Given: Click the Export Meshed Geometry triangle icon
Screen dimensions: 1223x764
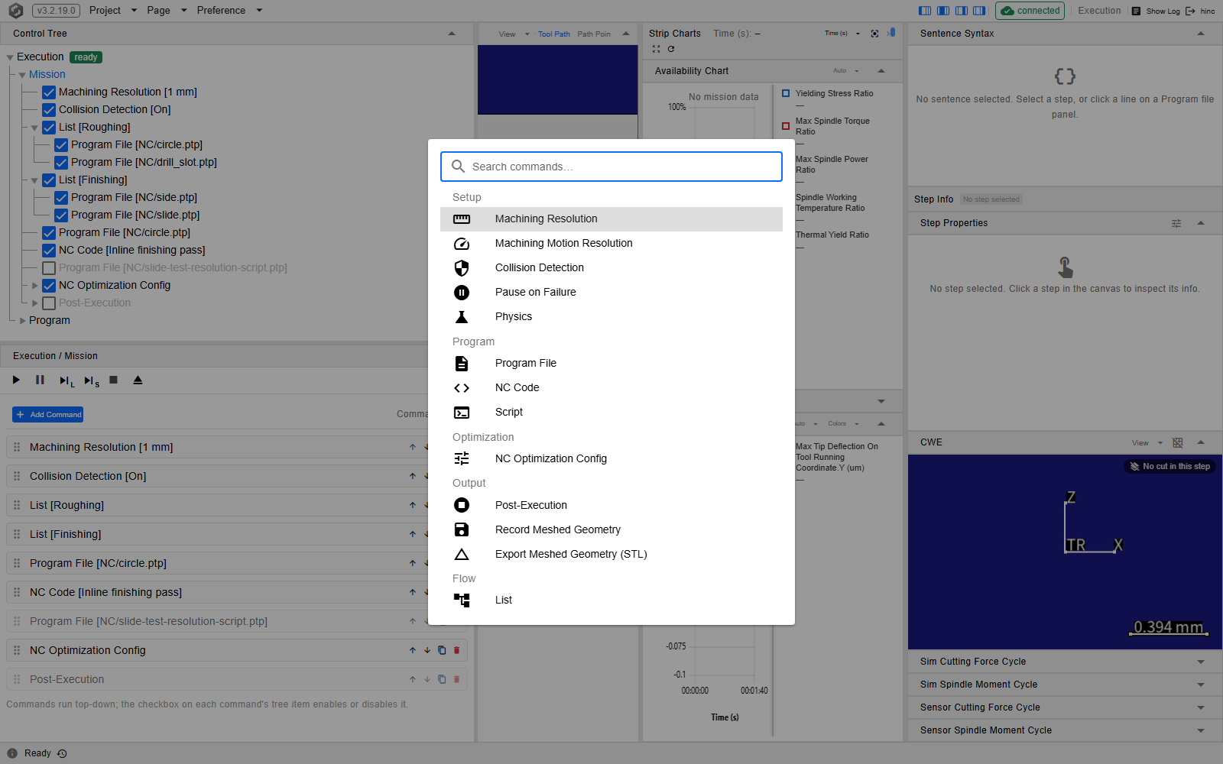Looking at the screenshot, I should pyautogui.click(x=462, y=554).
